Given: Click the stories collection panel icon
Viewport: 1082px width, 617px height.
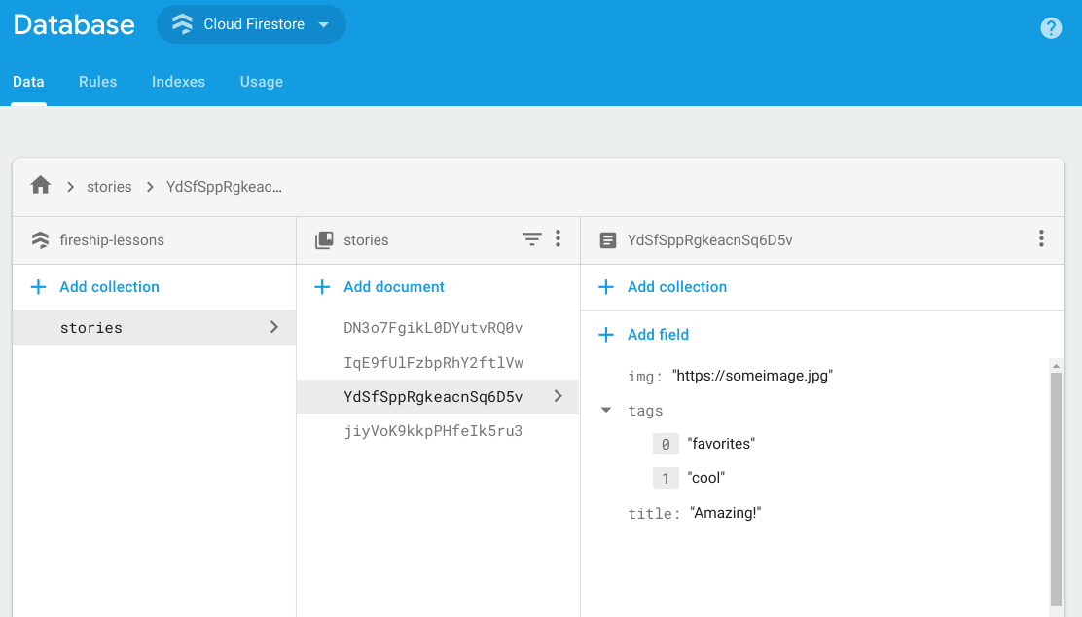Looking at the screenshot, I should 321,238.
